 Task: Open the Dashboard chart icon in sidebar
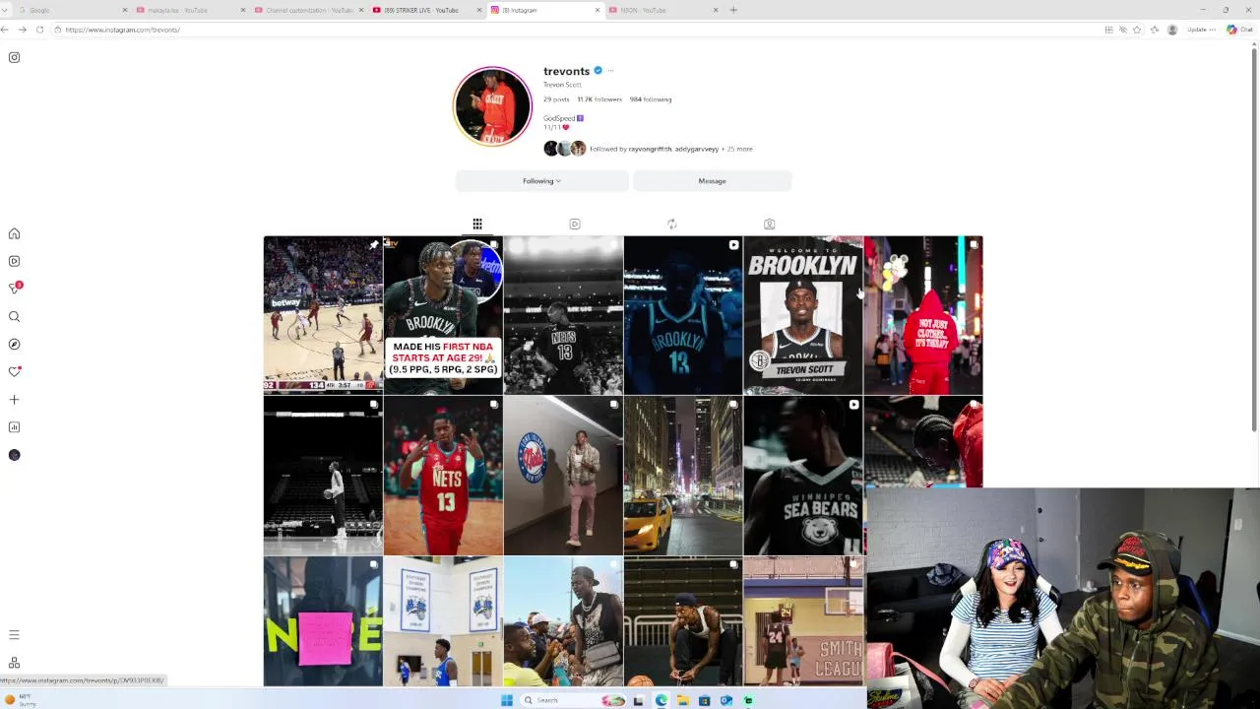coord(14,426)
